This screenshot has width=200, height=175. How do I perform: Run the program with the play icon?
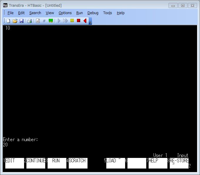pos(59,21)
